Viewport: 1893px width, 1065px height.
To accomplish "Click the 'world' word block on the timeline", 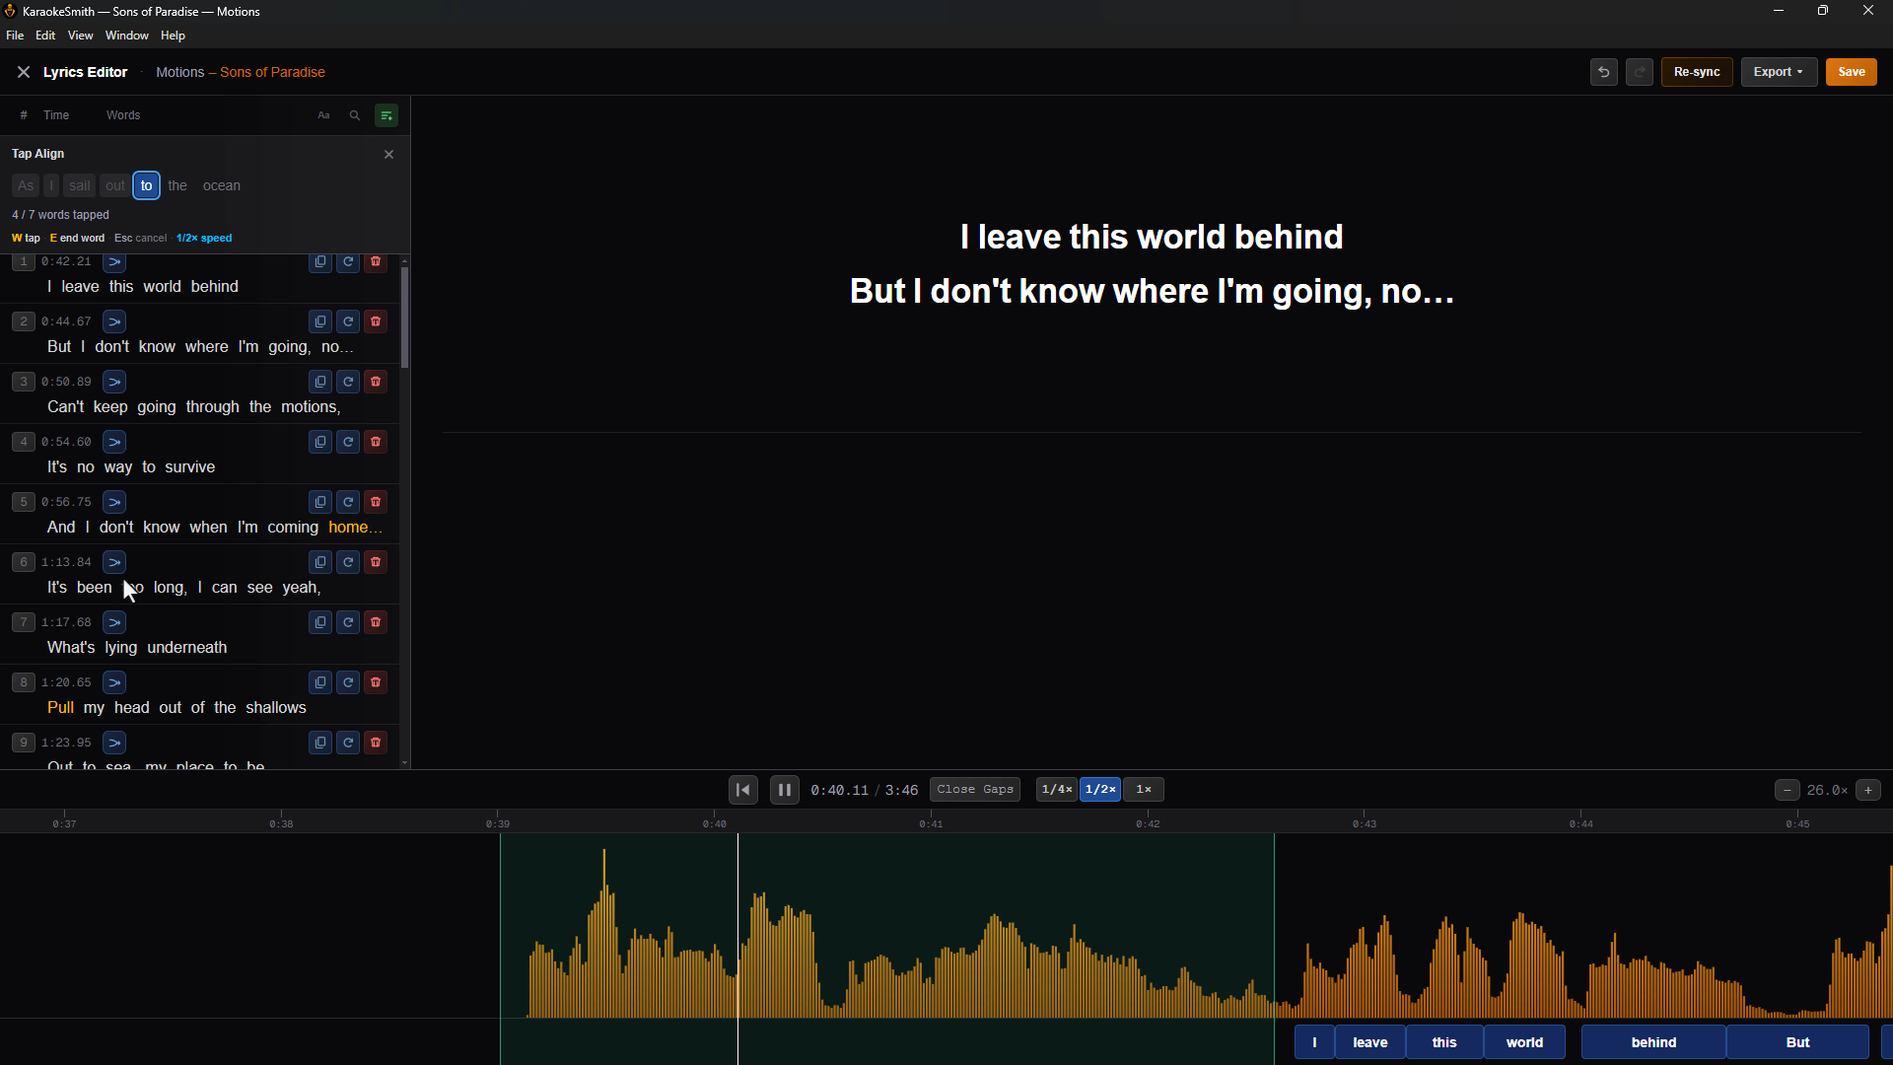I will pos(1524,1042).
